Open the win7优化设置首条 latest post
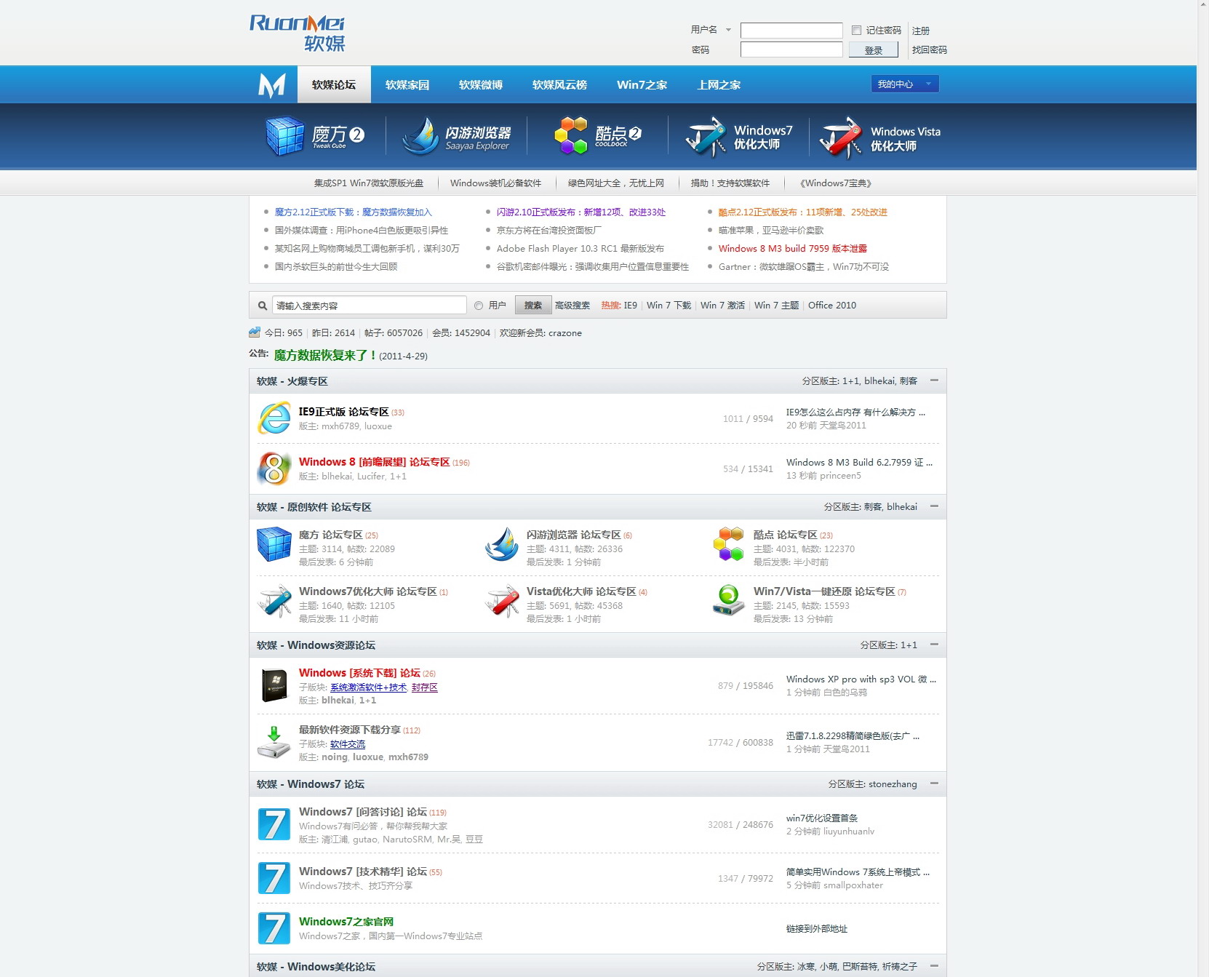The height and width of the screenshot is (977, 1209). 822,818
